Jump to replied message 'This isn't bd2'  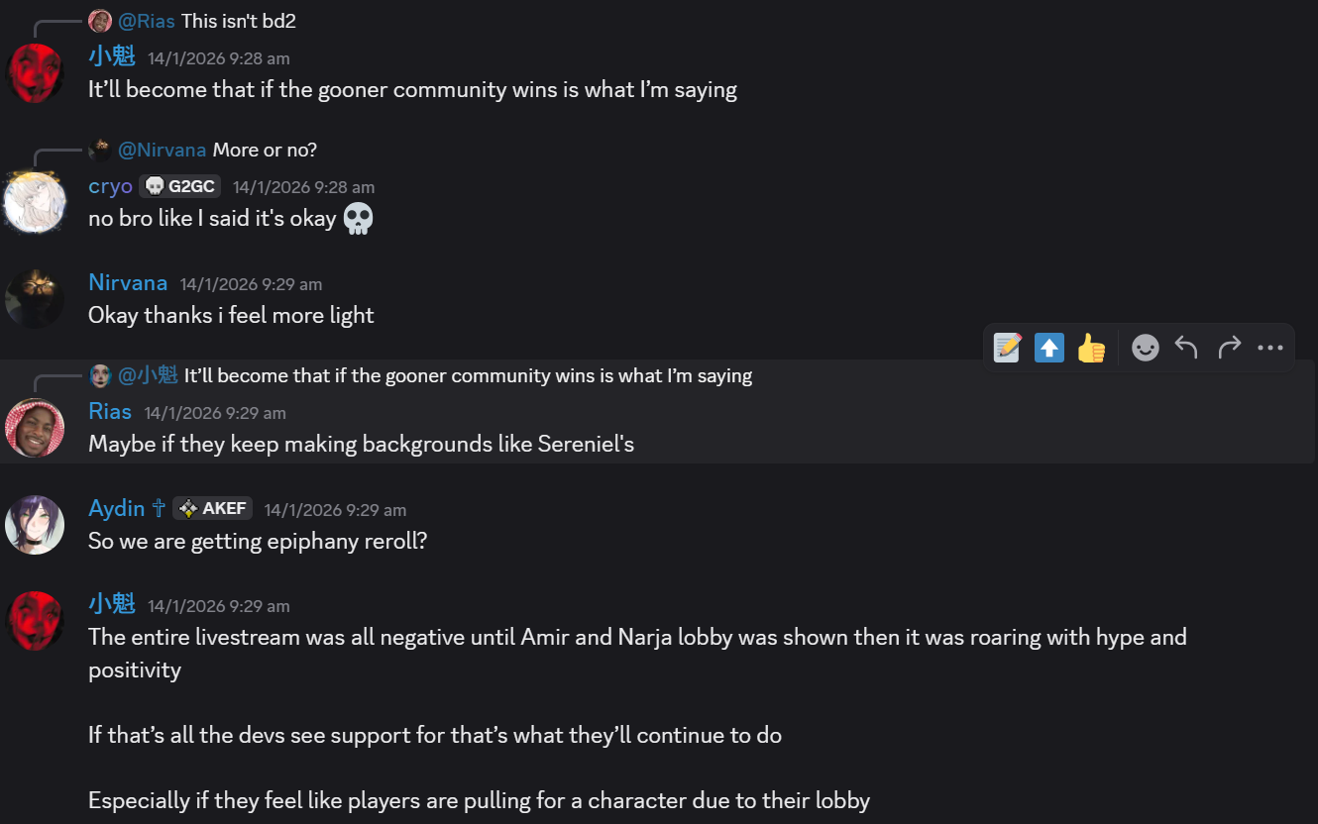point(239,21)
